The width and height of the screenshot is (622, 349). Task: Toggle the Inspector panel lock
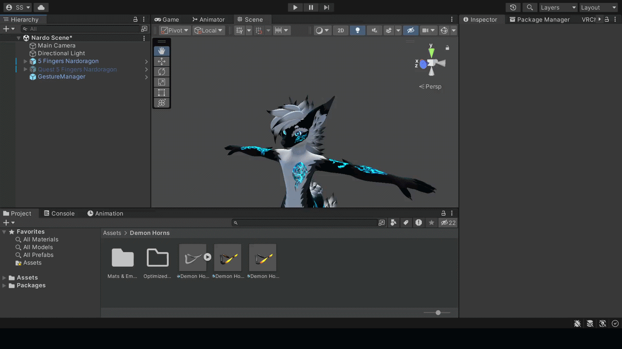click(606, 19)
